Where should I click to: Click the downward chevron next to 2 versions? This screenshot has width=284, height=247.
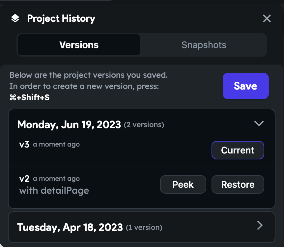259,123
